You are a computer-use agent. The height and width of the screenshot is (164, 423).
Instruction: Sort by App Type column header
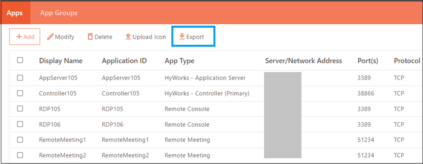[180, 61]
